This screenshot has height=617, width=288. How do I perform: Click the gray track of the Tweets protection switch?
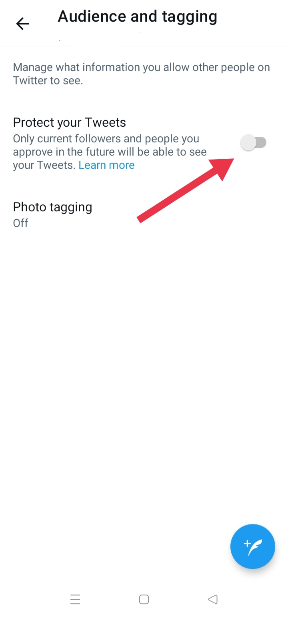[261, 142]
